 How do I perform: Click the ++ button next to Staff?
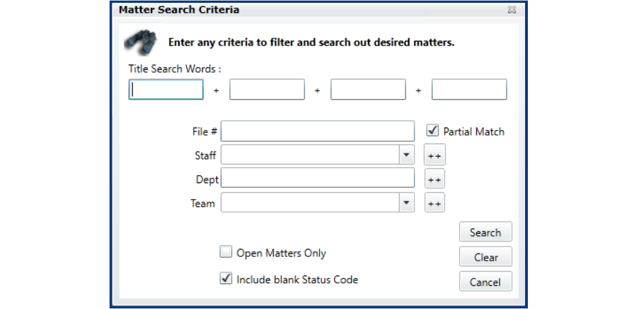(435, 155)
